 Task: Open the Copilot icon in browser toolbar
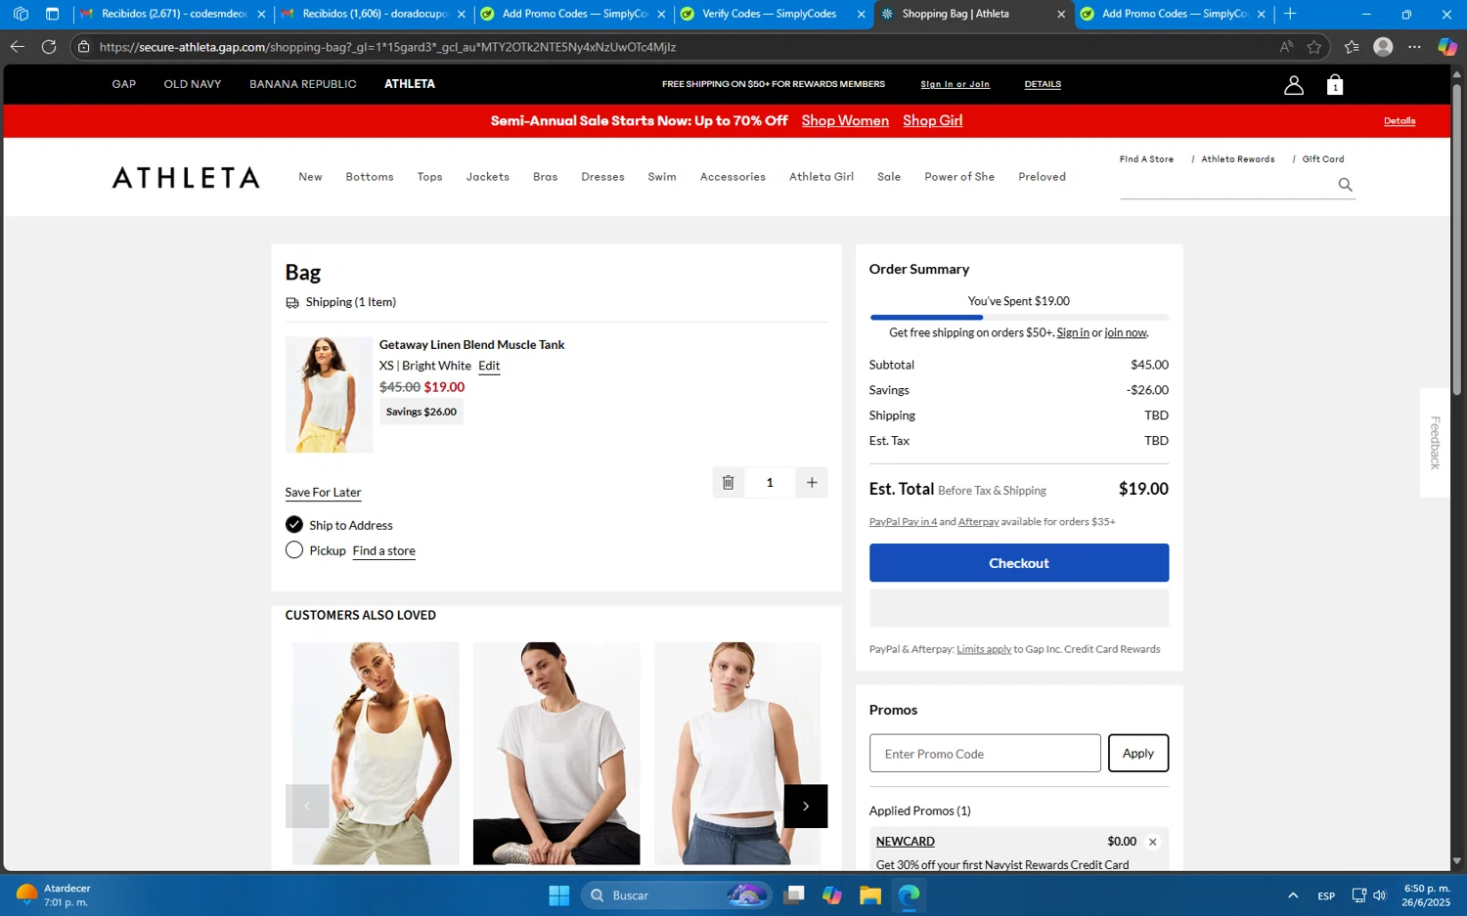coord(1446,46)
